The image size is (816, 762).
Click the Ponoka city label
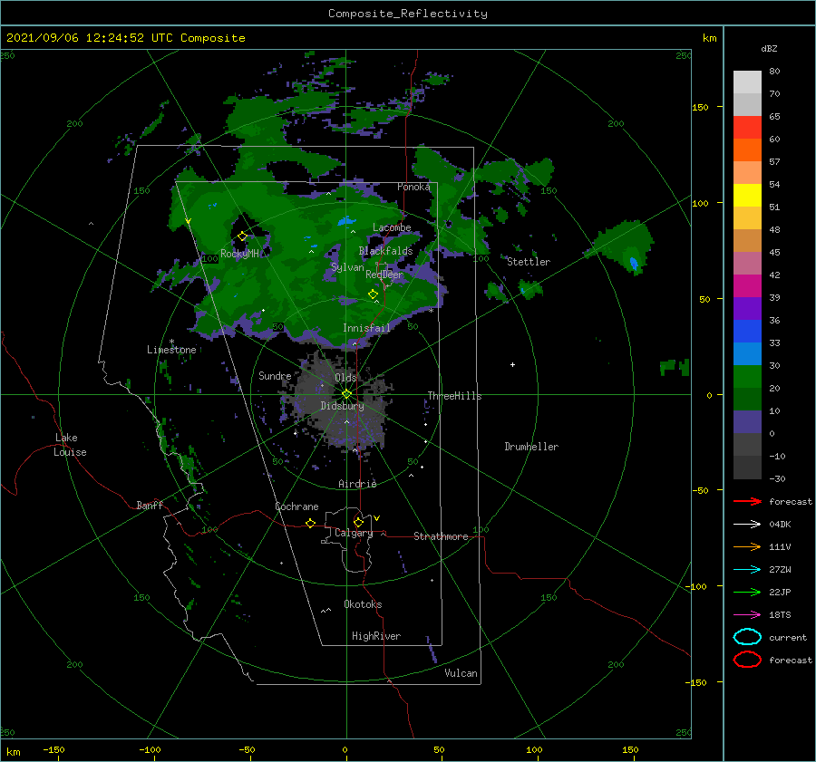pyautogui.click(x=413, y=187)
